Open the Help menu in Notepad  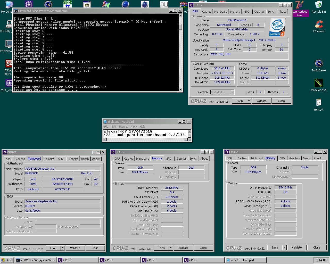[142, 127]
